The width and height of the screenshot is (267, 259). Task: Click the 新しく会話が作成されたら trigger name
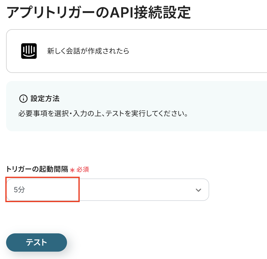coord(88,51)
